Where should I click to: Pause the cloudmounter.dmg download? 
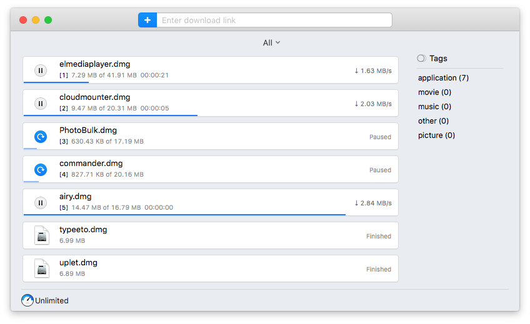[41, 104]
